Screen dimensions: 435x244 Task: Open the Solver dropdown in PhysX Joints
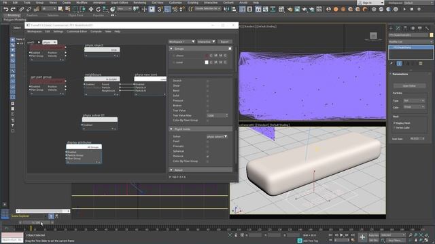tap(217, 136)
